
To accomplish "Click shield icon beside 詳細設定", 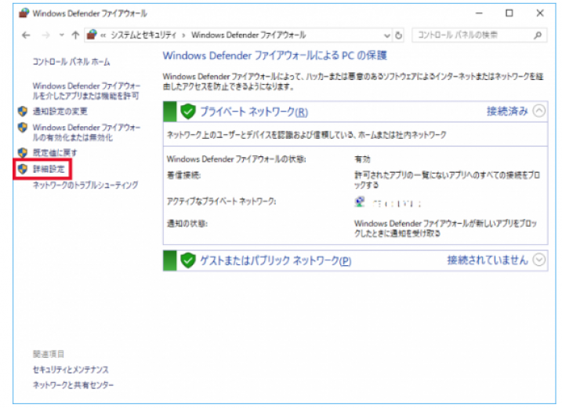I will click(x=23, y=169).
